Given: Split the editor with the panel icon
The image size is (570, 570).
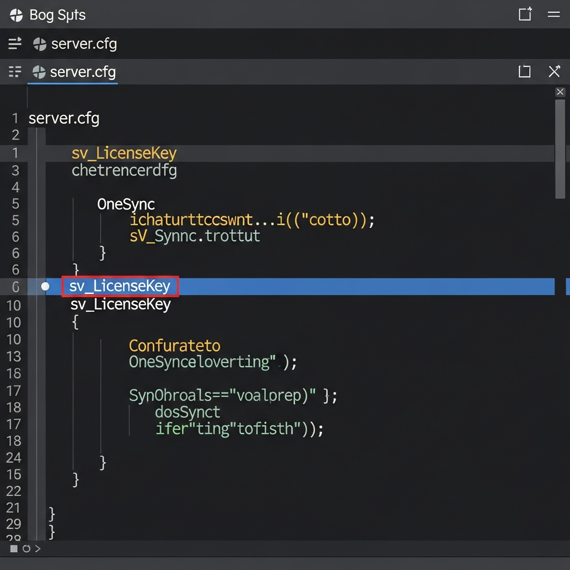Looking at the screenshot, I should tap(524, 71).
